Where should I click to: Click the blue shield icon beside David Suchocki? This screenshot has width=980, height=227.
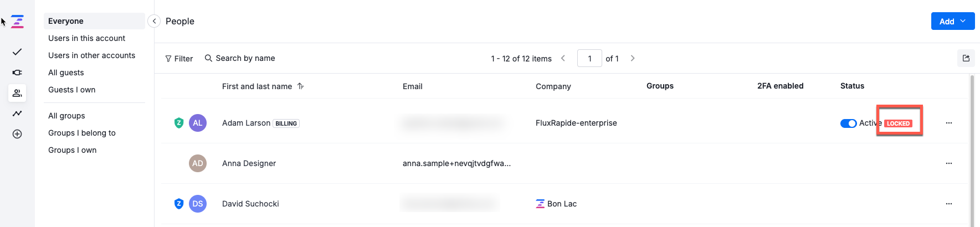pos(179,204)
